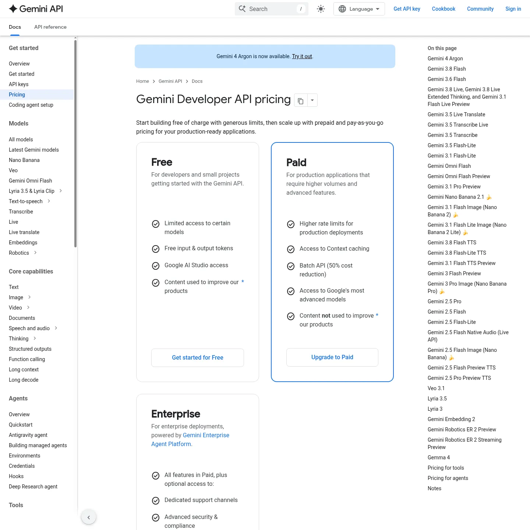This screenshot has height=530, width=530.
Task: Expand the Robotics sidebar section
Action: (x=35, y=252)
